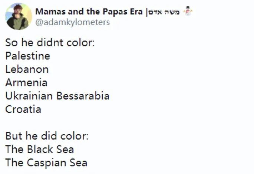The image size is (254, 174).
Task: Click the snowman emoji beside the name
Action: tap(188, 12)
